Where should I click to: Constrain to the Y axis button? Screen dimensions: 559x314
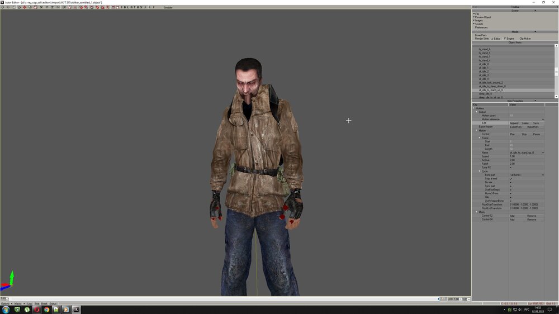click(x=47, y=7)
